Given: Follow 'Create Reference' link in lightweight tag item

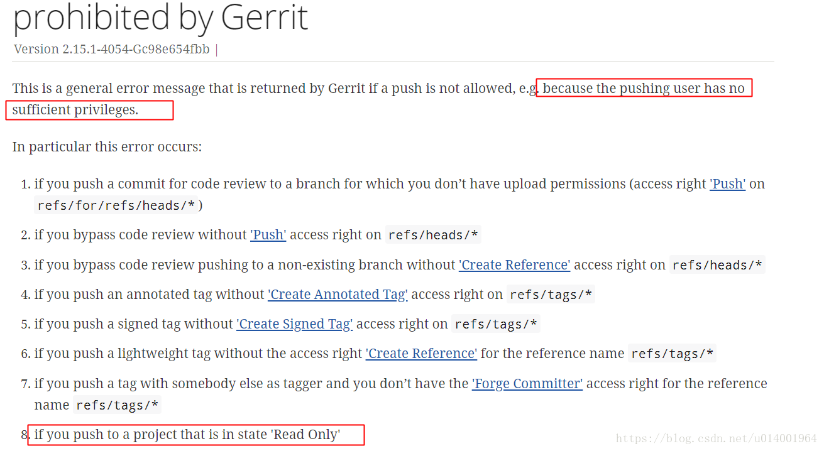Looking at the screenshot, I should coord(421,354).
